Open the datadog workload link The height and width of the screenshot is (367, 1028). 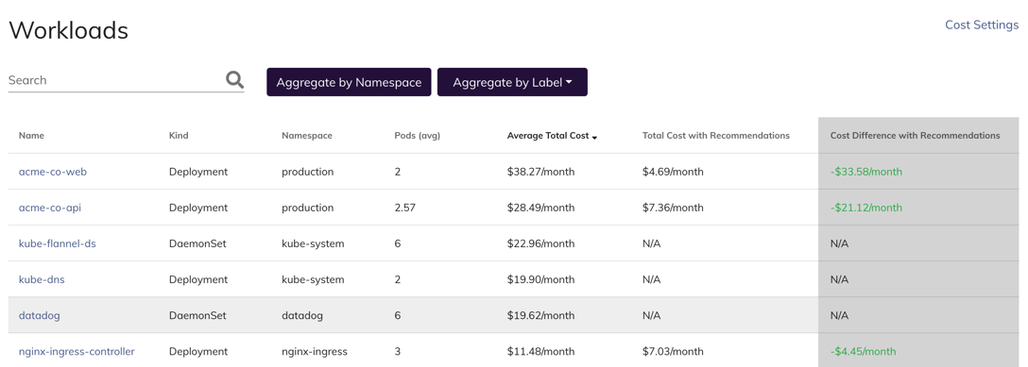click(x=40, y=315)
